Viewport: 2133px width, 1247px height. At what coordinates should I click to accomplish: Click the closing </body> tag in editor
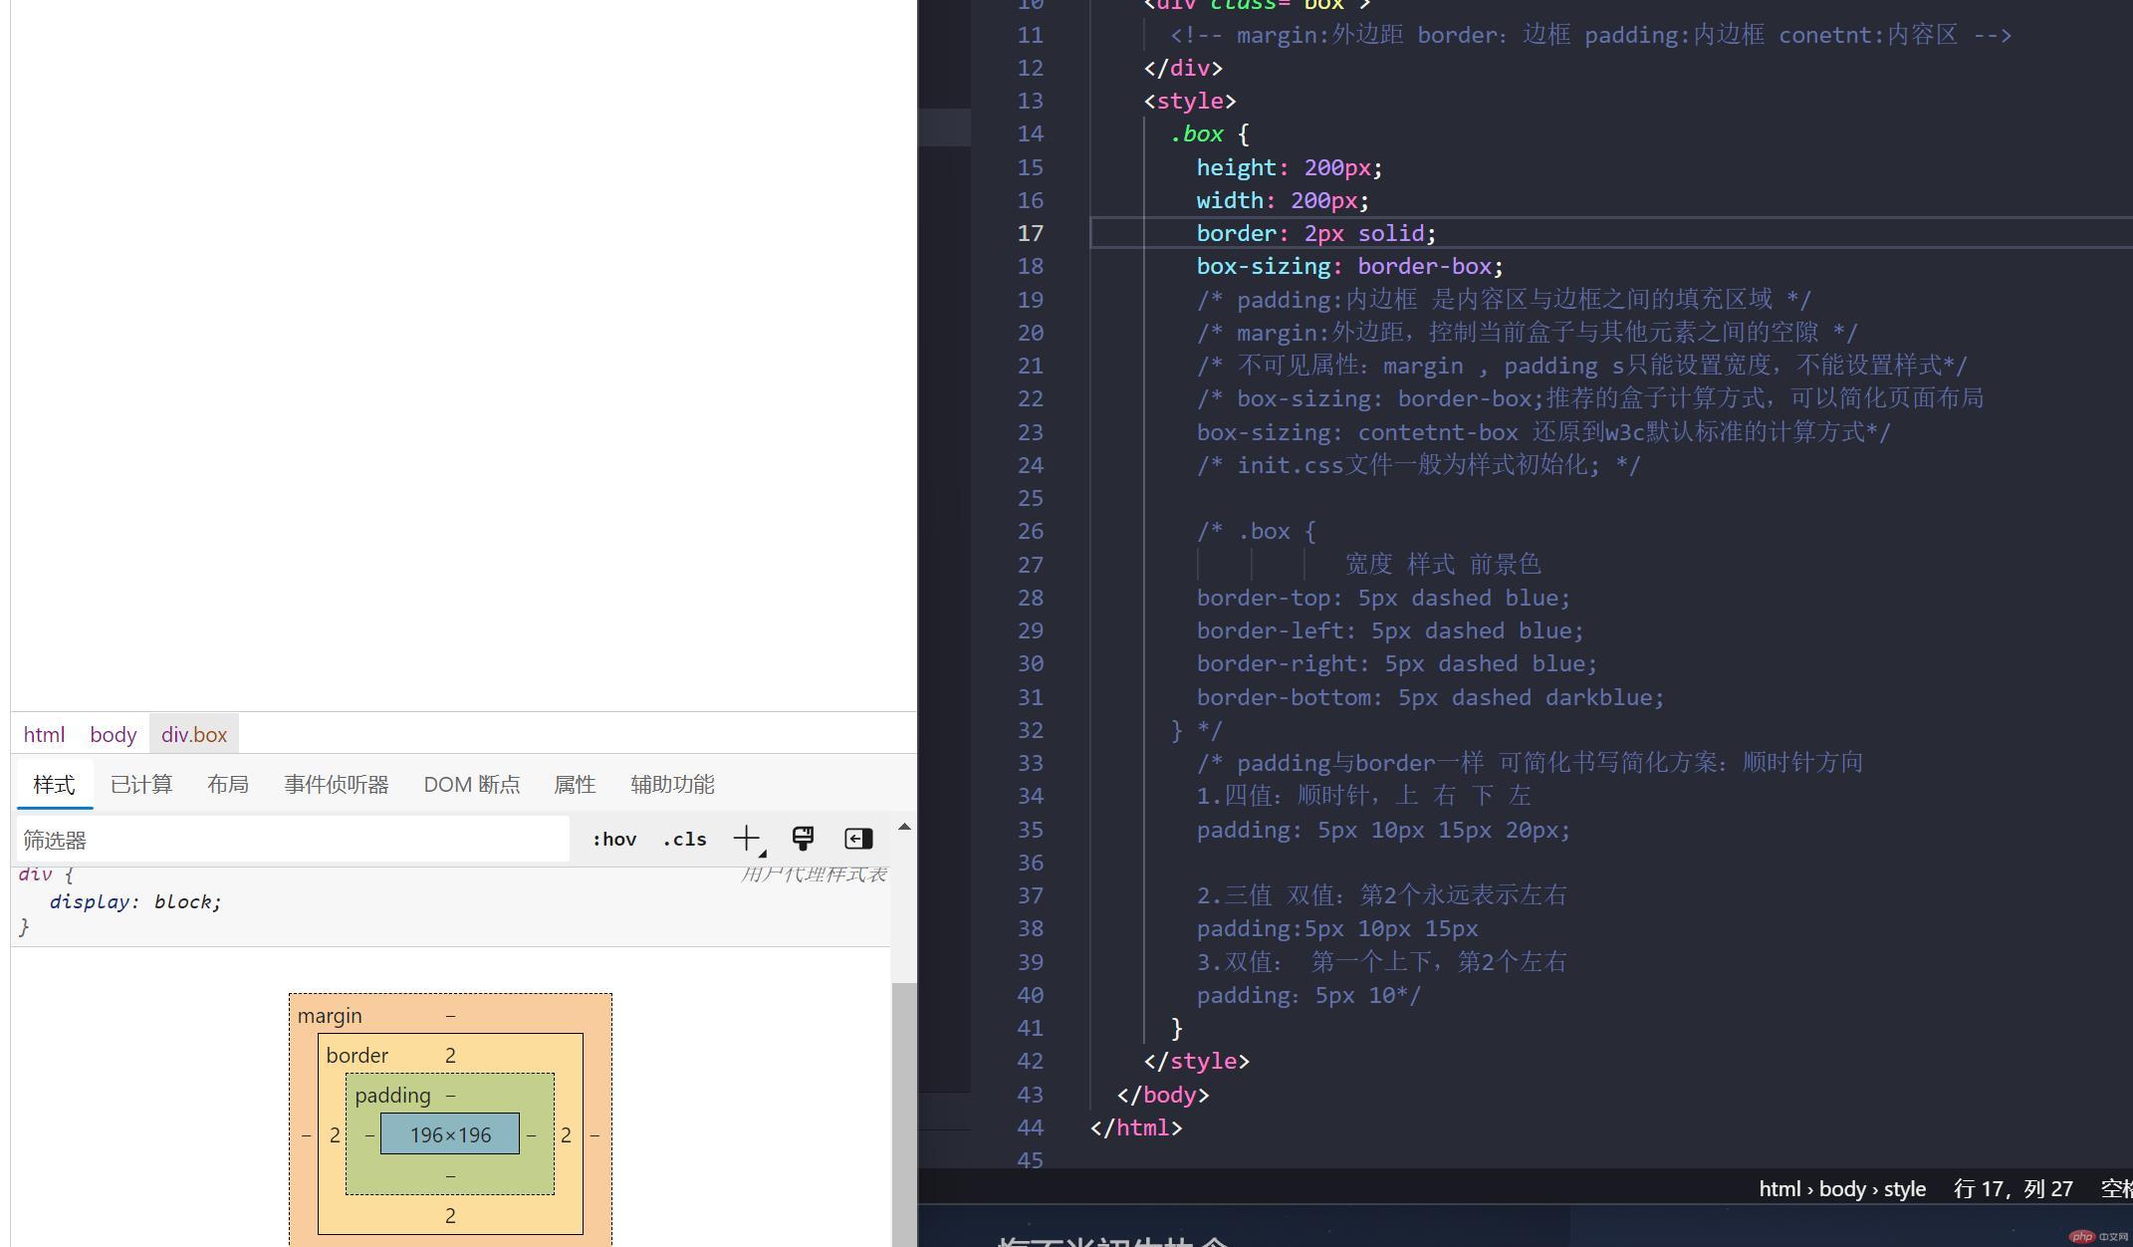pyautogui.click(x=1163, y=1095)
